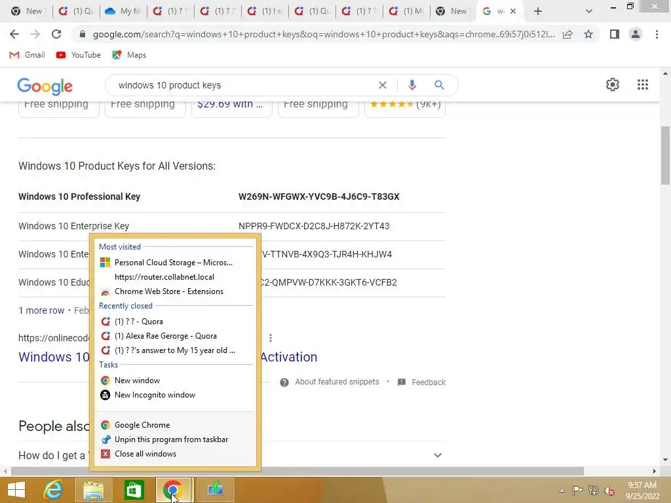Clear the Google search query
671x503 pixels.
click(383, 85)
